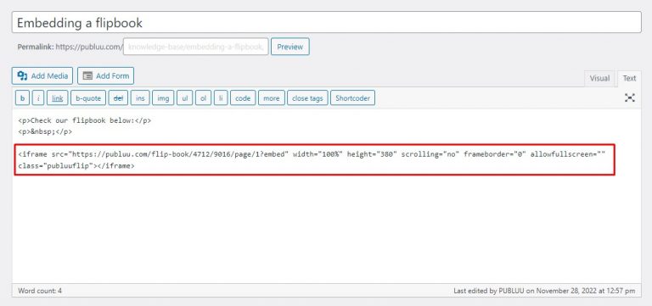Click the Permalink label text
The height and width of the screenshot is (306, 652).
point(36,47)
